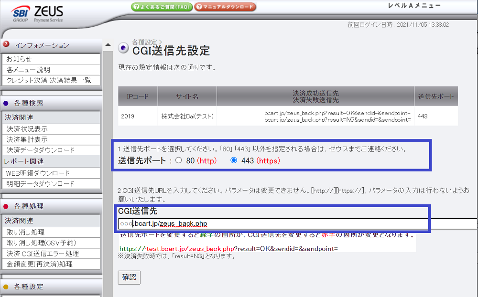Click the blue bullet icon beside 各種検索
This screenshot has height=297, width=478.
click(6, 103)
